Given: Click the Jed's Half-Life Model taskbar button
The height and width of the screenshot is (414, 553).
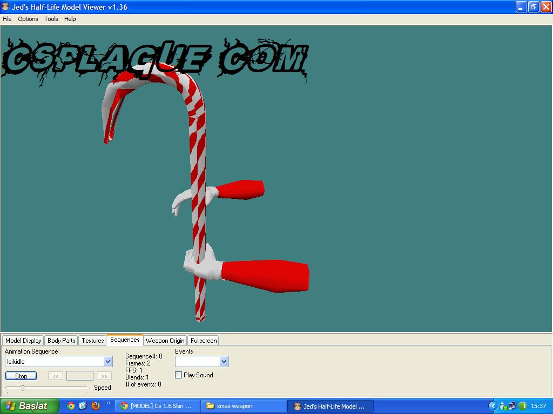Looking at the screenshot, I should [x=330, y=406].
